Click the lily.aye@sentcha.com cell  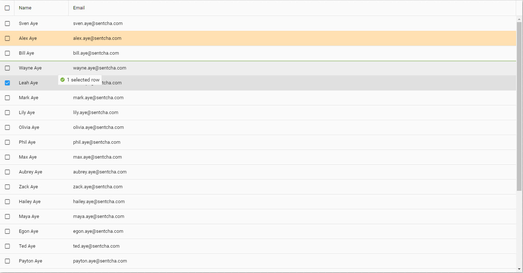point(95,113)
